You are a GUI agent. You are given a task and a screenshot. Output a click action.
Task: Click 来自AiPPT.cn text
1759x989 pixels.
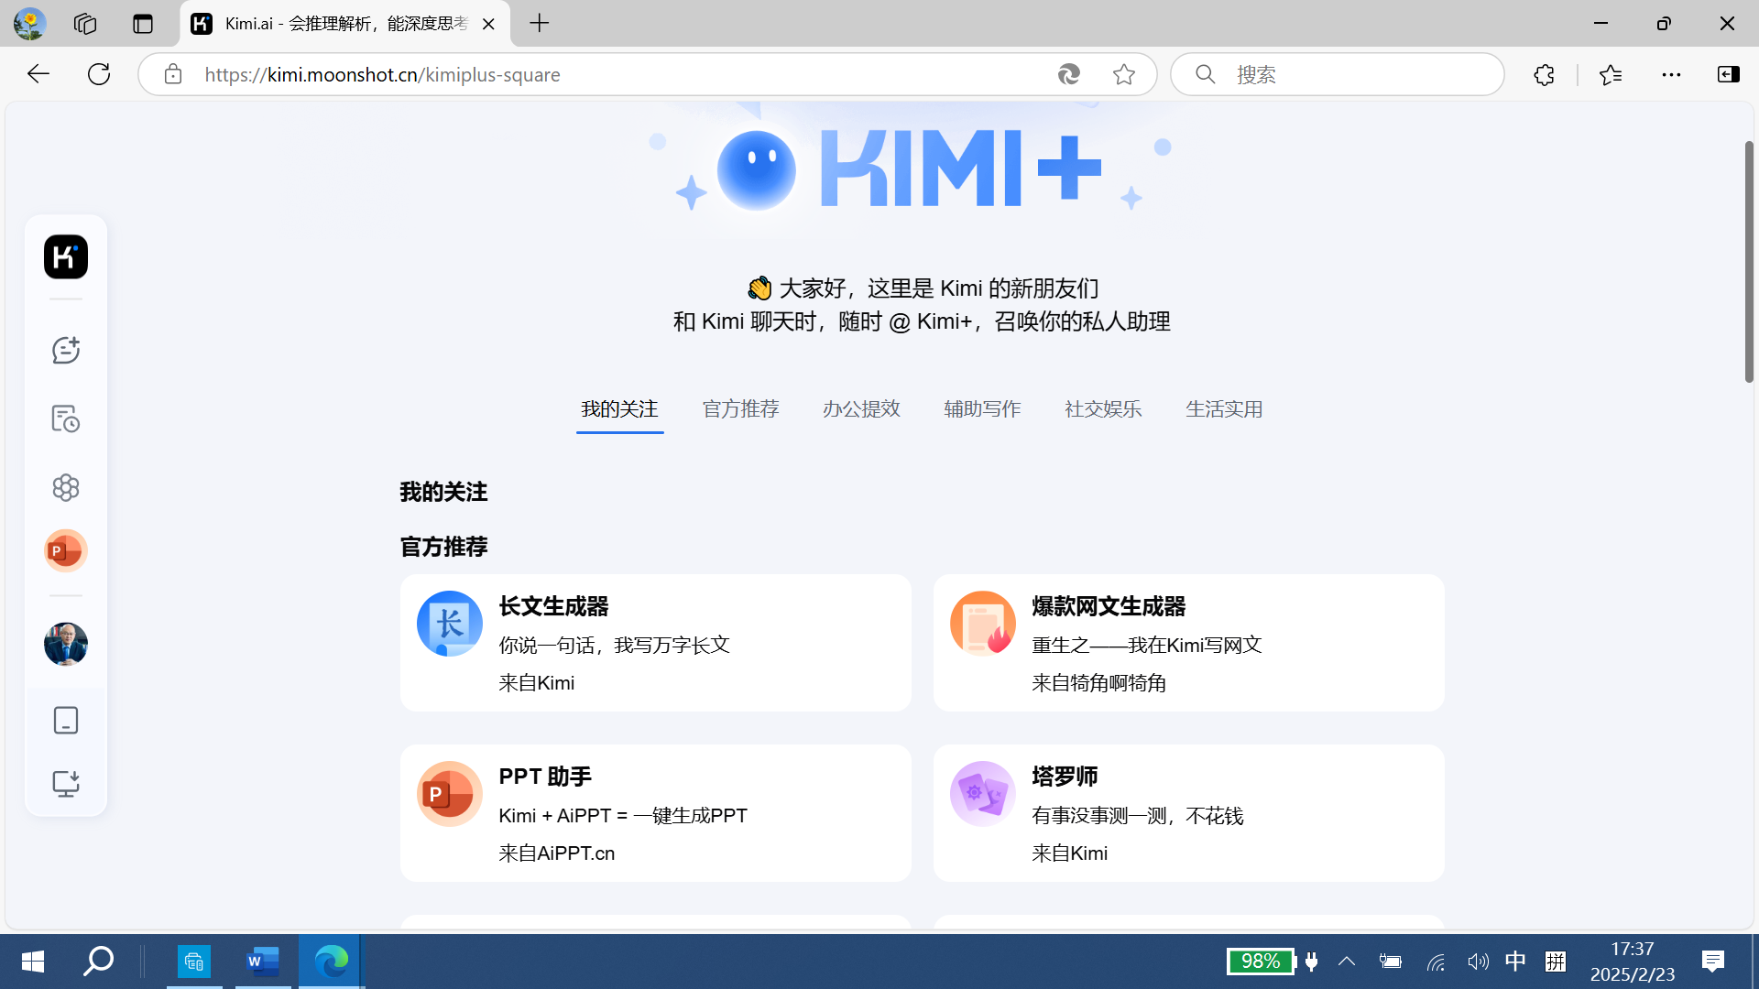coord(557,853)
